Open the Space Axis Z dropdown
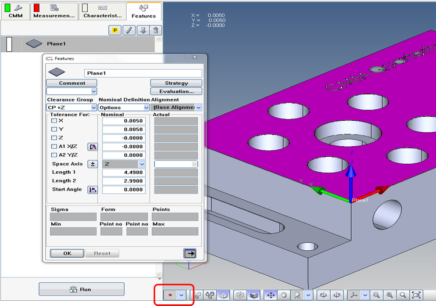436x306 pixels. pos(142,164)
